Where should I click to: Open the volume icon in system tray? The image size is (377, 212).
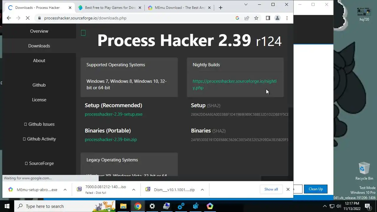coord(339,206)
